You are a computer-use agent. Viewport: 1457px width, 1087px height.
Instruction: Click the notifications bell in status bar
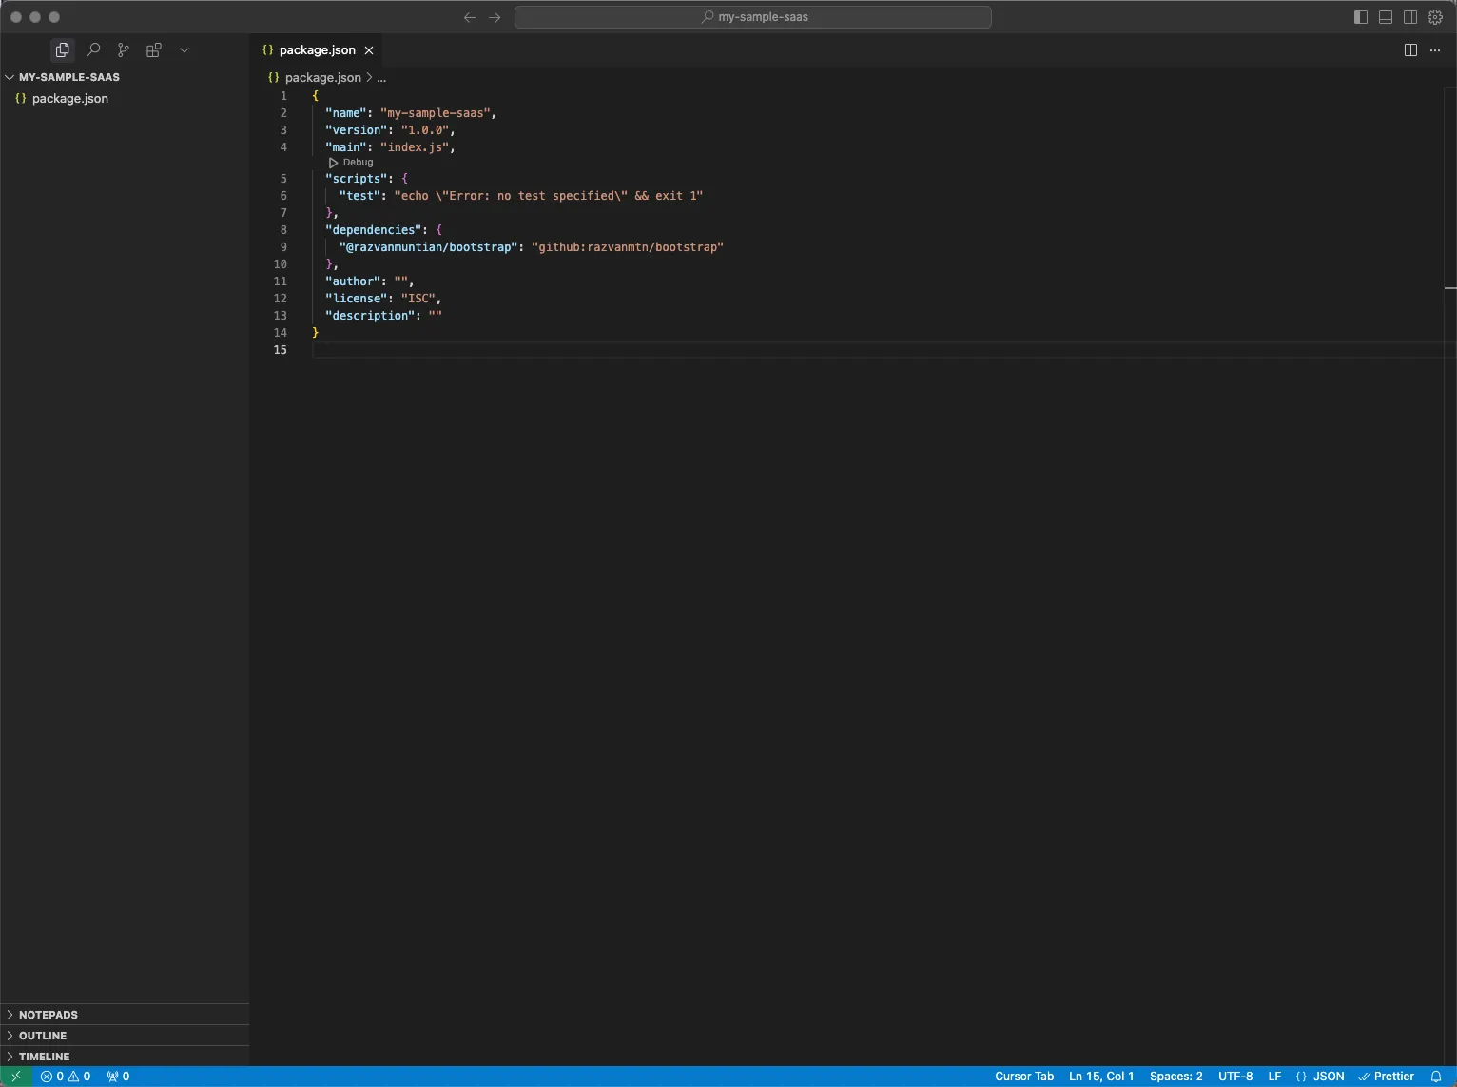pos(1436,1077)
